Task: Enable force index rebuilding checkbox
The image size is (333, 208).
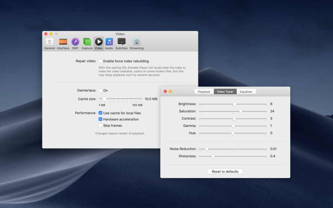Action: 100,61
